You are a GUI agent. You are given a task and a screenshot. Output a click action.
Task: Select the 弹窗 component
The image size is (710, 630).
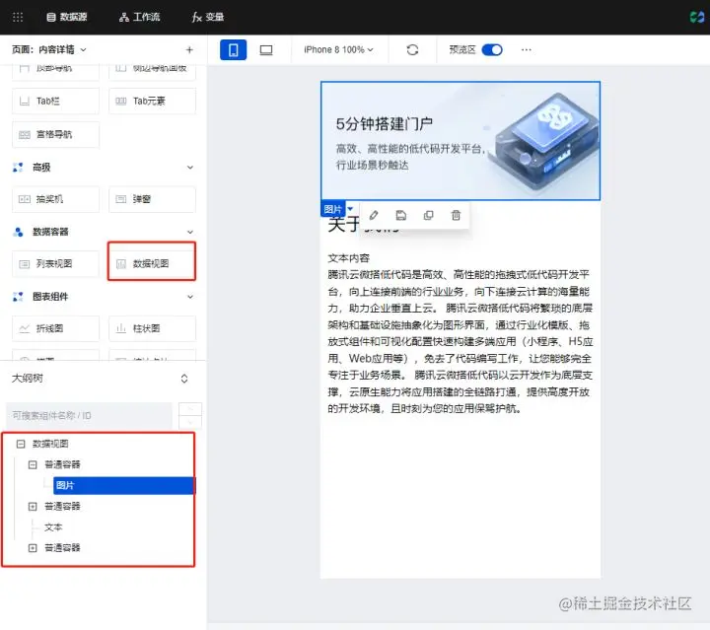point(152,199)
